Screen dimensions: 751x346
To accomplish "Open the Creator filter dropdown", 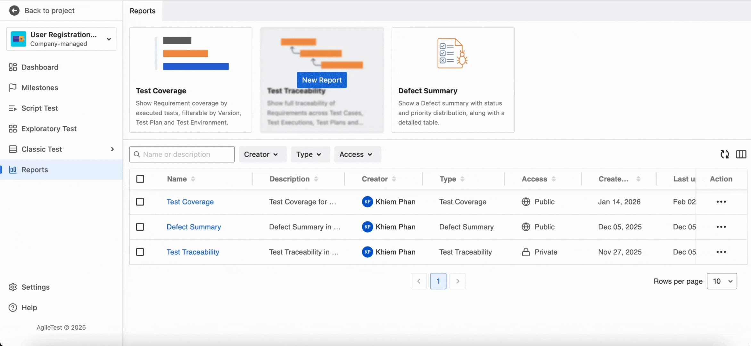I will (x=261, y=154).
